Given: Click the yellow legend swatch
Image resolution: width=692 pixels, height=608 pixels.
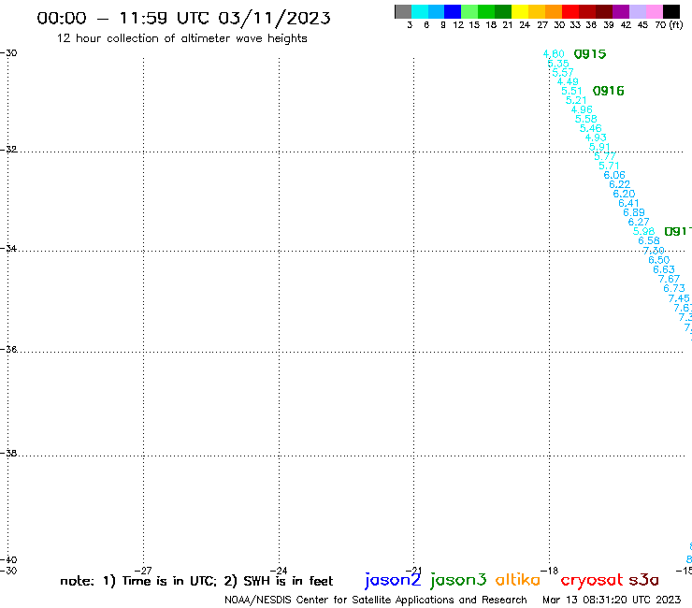Looking at the screenshot, I should click(x=520, y=11).
